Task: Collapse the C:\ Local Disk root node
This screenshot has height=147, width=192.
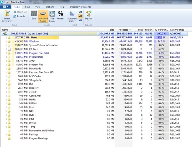Action: (3, 33)
